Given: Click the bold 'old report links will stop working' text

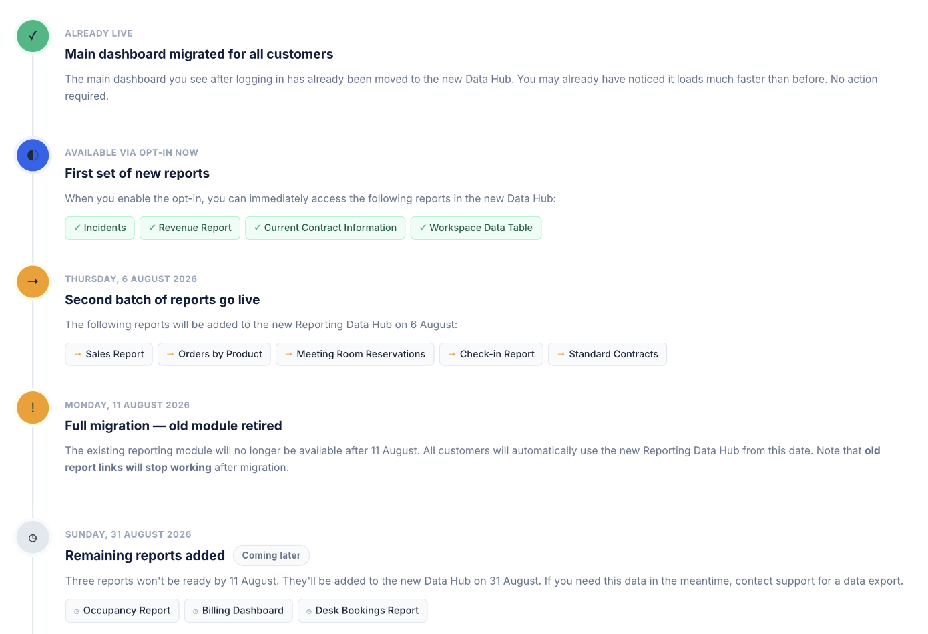Looking at the screenshot, I should pyautogui.click(x=473, y=459).
